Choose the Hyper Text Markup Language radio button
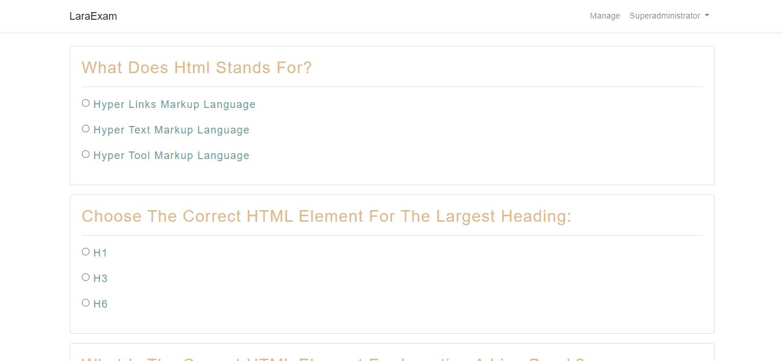 point(85,129)
